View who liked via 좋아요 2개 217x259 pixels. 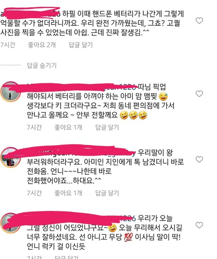point(42,45)
